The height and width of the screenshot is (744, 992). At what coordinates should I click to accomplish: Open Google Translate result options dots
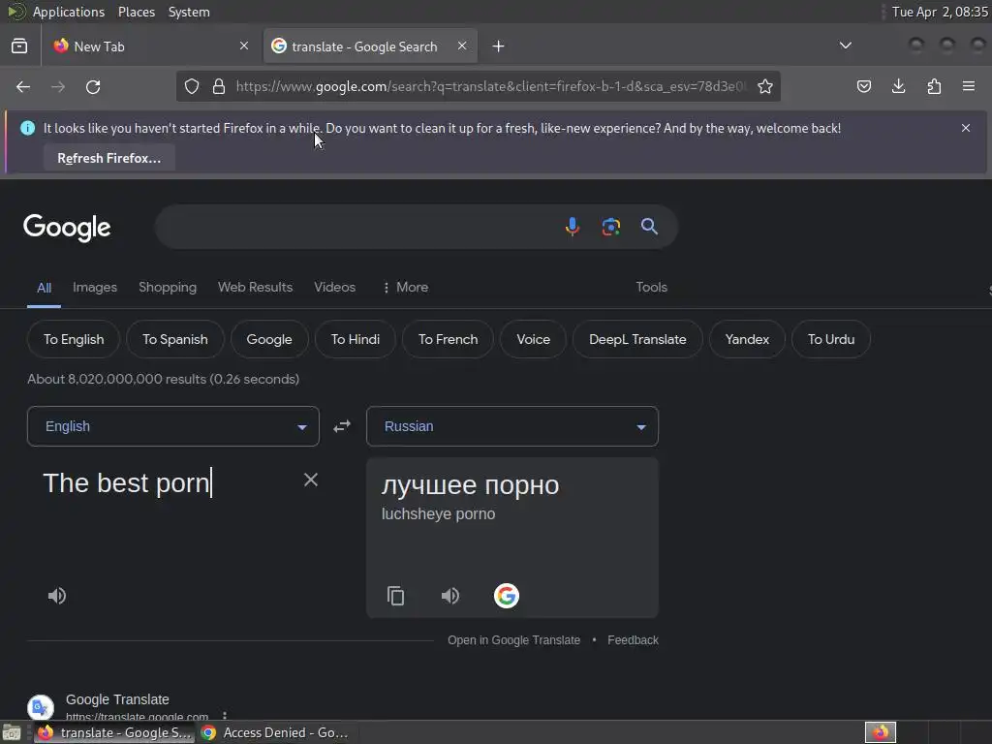[x=225, y=716]
